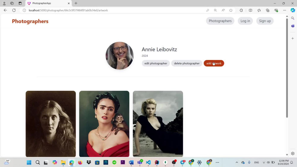Add this page to favorites star
This screenshot has width=297, height=167.
(231, 10)
